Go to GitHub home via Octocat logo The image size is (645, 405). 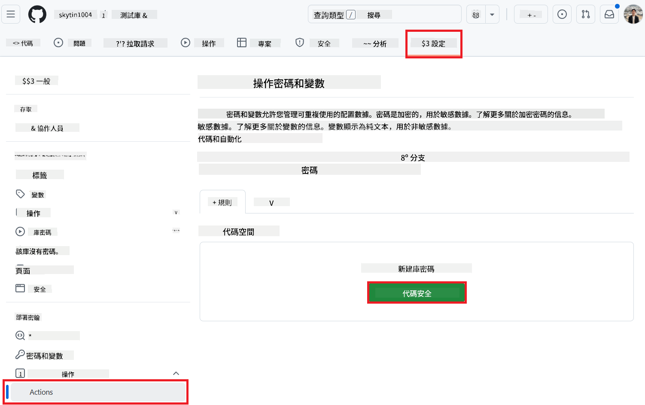click(x=37, y=15)
